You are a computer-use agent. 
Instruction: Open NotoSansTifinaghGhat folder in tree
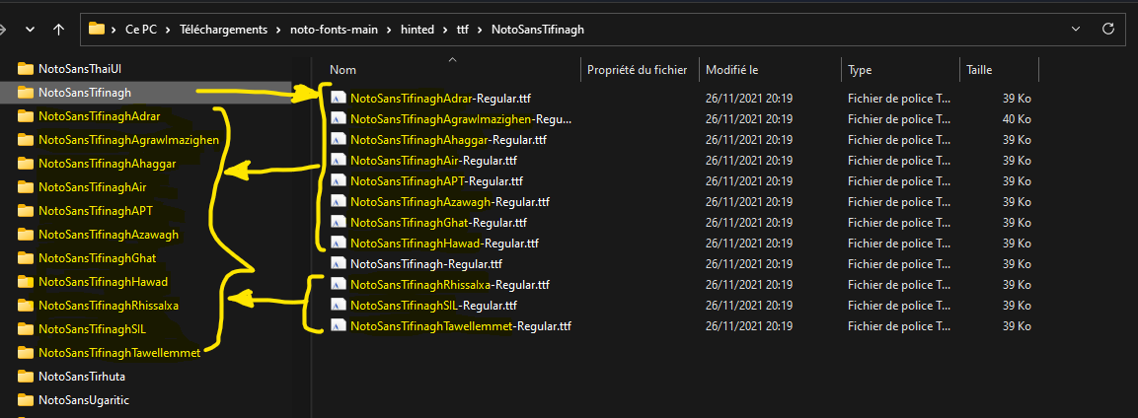(x=98, y=258)
